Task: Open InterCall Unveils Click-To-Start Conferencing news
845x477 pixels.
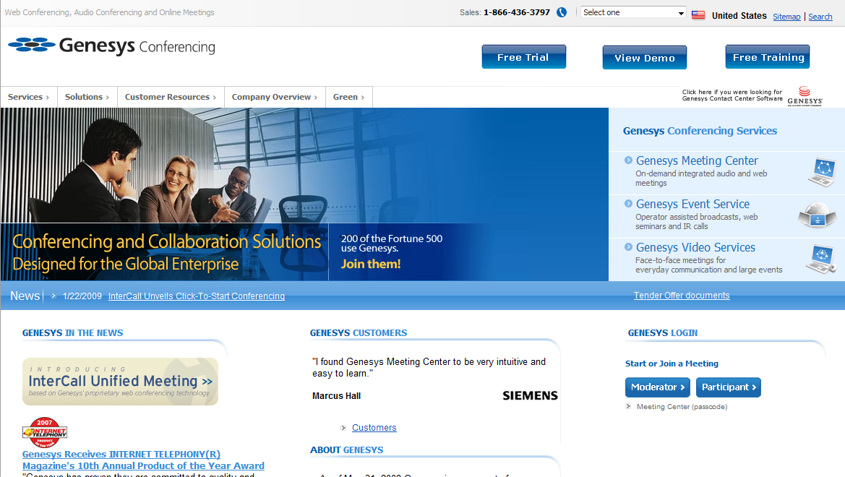Action: 196,296
